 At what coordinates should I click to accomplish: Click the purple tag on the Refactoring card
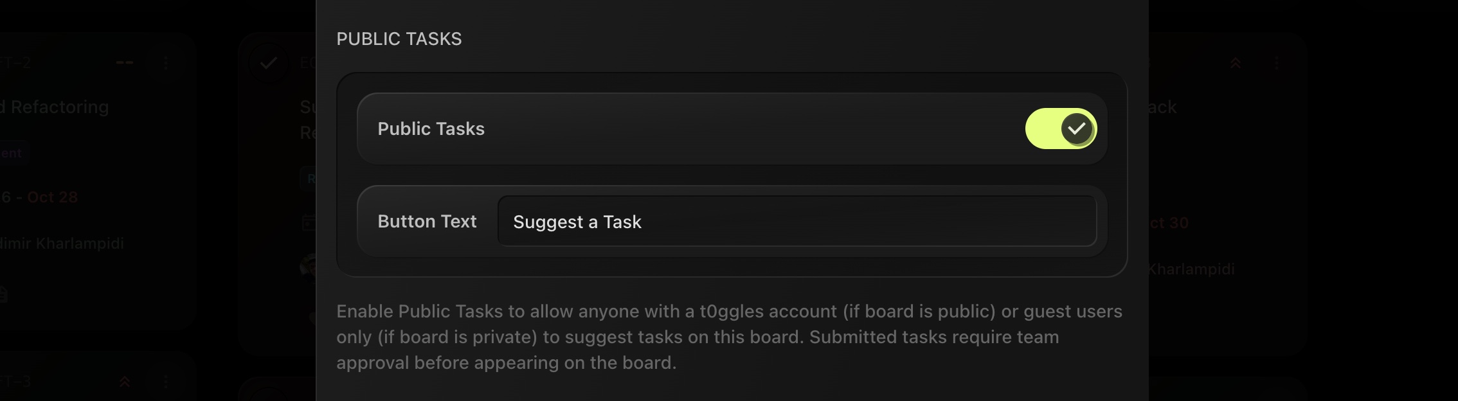tap(12, 153)
